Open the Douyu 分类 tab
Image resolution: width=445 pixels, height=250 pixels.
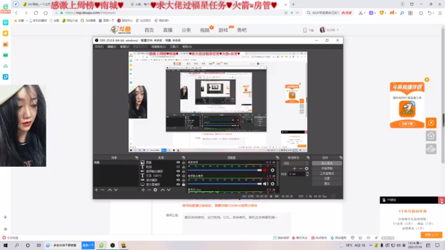pyautogui.click(x=186, y=30)
